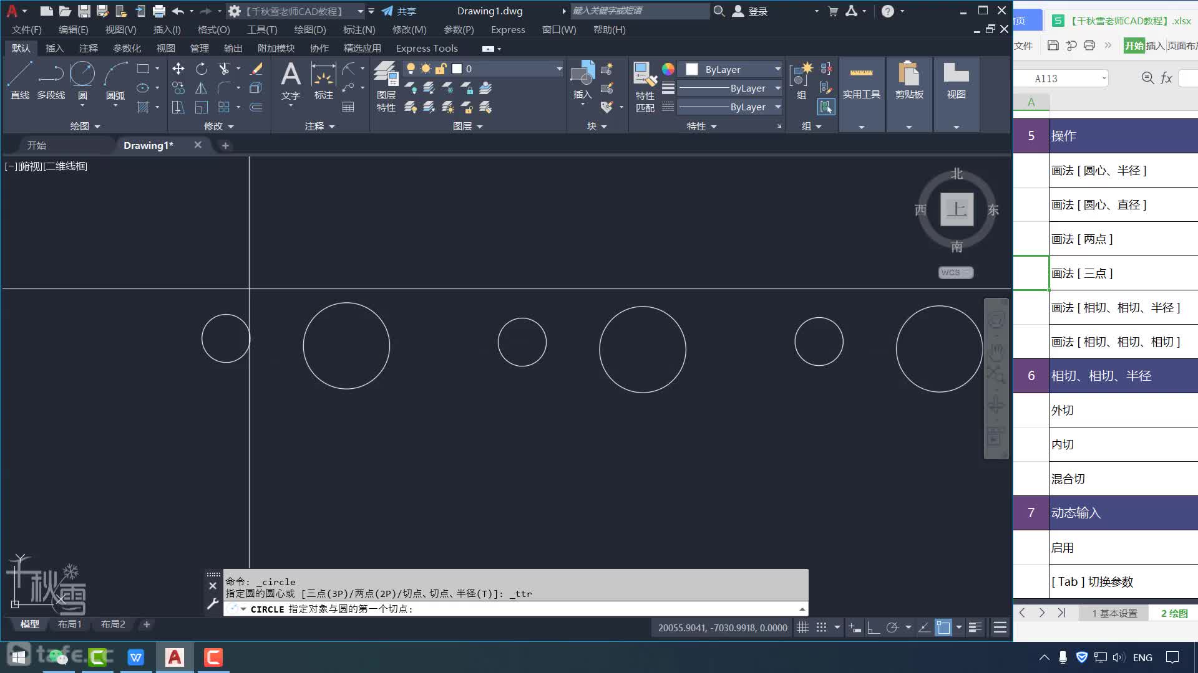This screenshot has height=673, width=1198.
Task: Click the Move tool icon
Action: (x=178, y=69)
